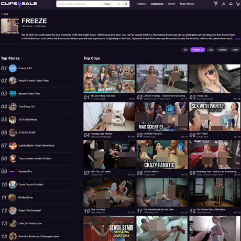The width and height of the screenshot is (241, 241).
Task: Open the Freezing Julia Wonder clip thumbnail
Action: (109, 117)
